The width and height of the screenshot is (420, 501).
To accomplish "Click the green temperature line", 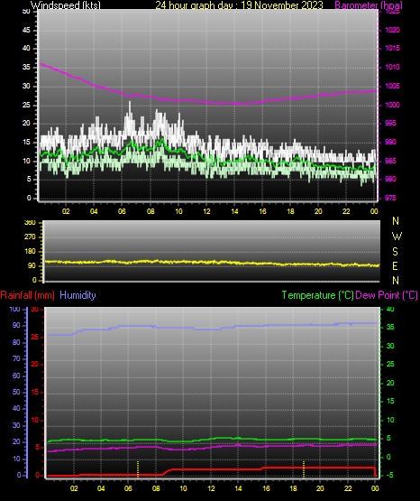I will coord(212,440).
